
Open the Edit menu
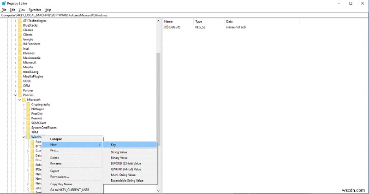click(x=12, y=10)
